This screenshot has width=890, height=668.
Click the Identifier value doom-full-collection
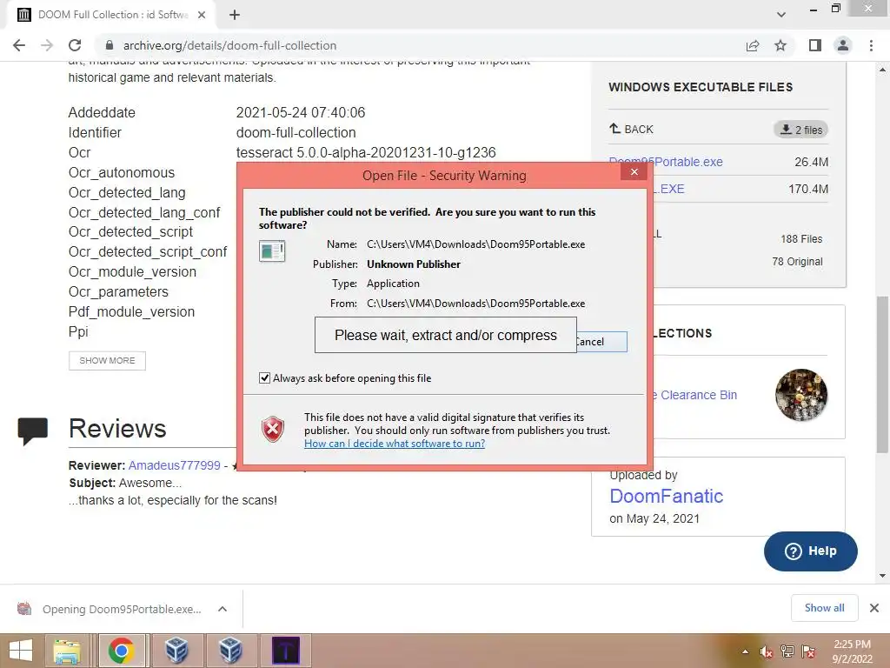pyautogui.click(x=296, y=132)
